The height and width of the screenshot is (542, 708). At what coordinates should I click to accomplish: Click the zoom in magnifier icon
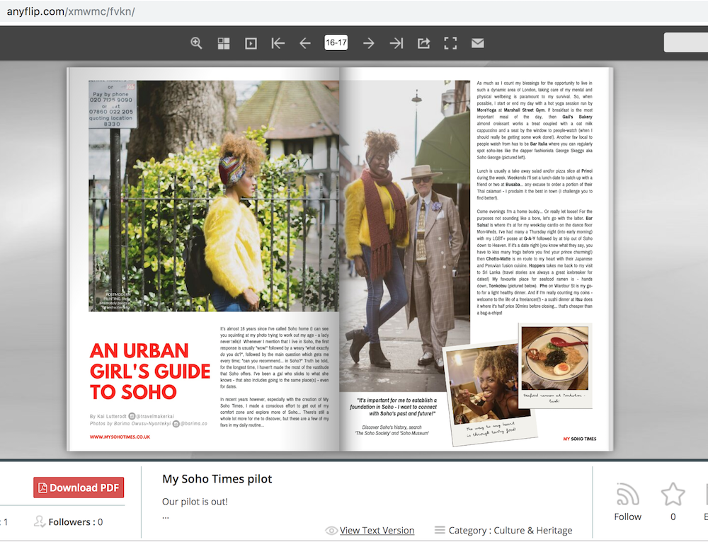click(197, 43)
